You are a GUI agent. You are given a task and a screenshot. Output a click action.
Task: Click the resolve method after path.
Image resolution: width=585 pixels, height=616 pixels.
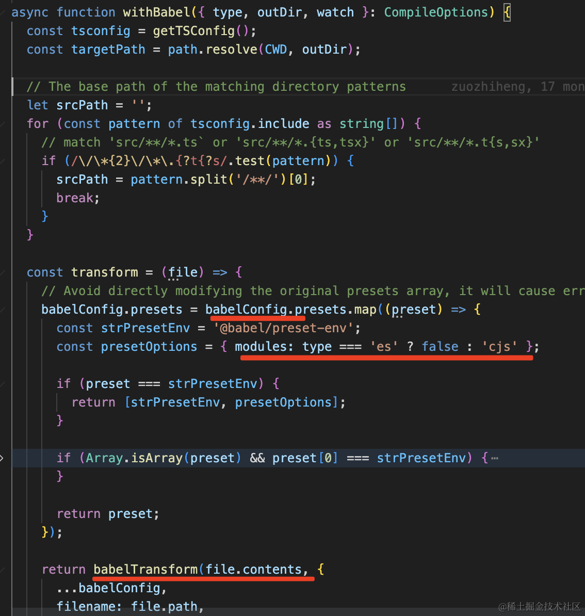pyautogui.click(x=232, y=50)
